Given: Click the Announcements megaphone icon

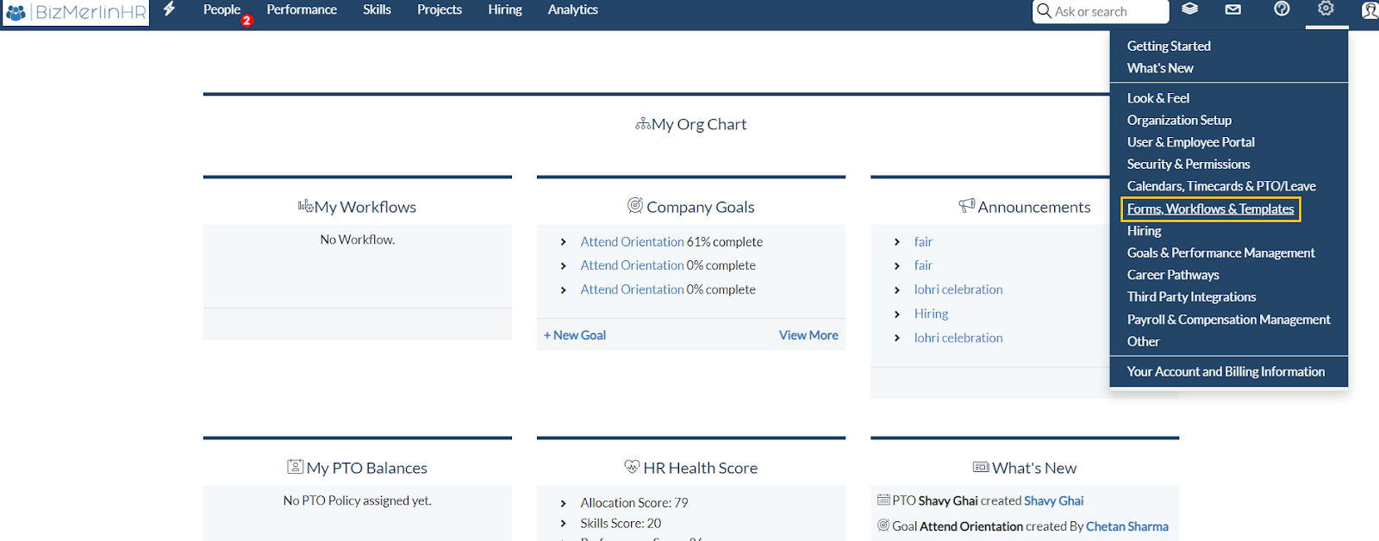Looking at the screenshot, I should click(966, 205).
